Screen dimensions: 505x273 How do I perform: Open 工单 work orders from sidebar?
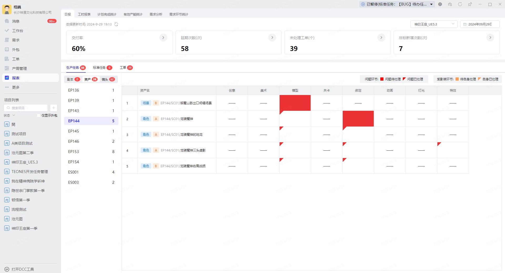tap(16, 59)
